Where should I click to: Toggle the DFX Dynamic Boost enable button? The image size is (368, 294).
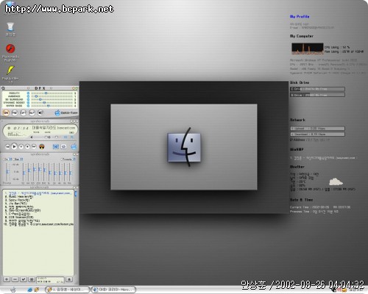pyautogui.click(x=28, y=103)
